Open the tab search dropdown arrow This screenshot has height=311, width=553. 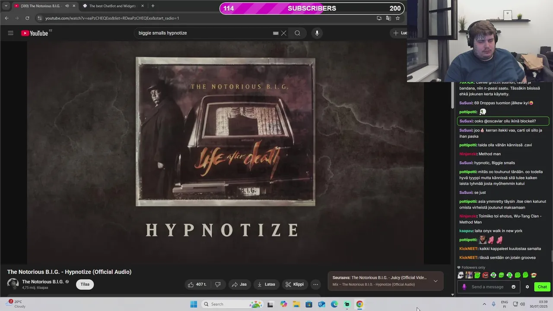coord(6,6)
